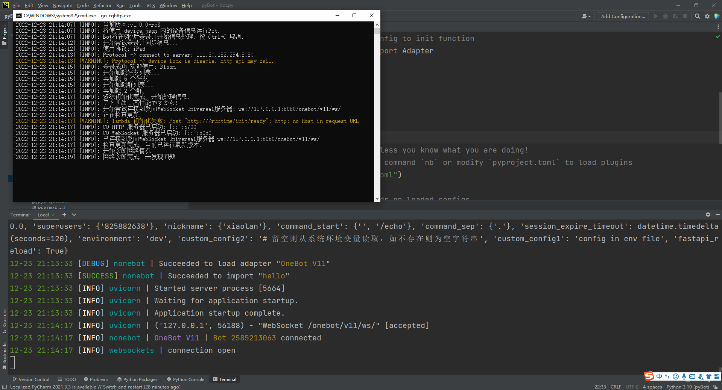Open the VCS menu

150,5
